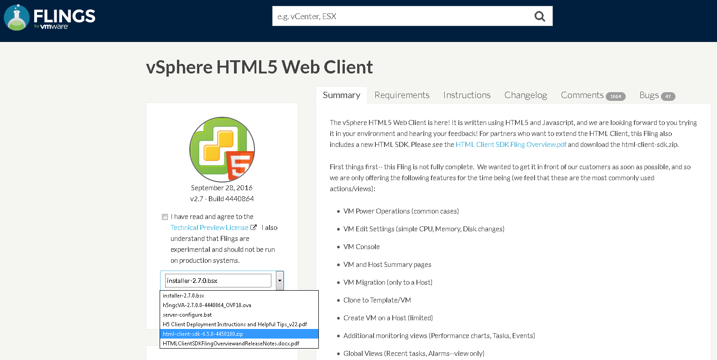Select server-configure.bat from the list

pyautogui.click(x=187, y=315)
